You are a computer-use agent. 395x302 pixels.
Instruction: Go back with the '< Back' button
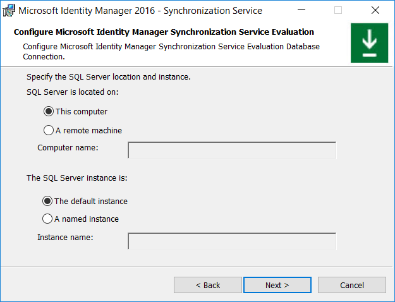(207, 285)
